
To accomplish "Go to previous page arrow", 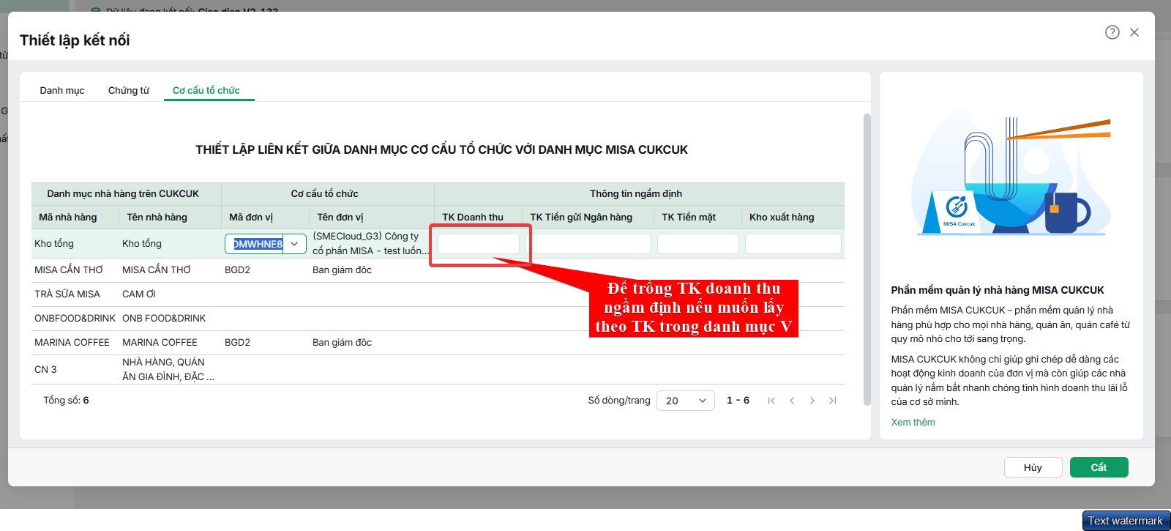I will point(792,401).
